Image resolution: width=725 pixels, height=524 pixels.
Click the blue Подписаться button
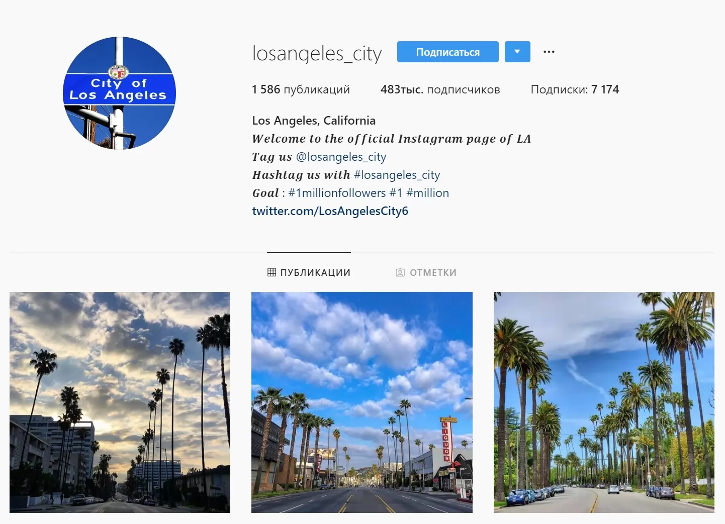[x=448, y=52]
